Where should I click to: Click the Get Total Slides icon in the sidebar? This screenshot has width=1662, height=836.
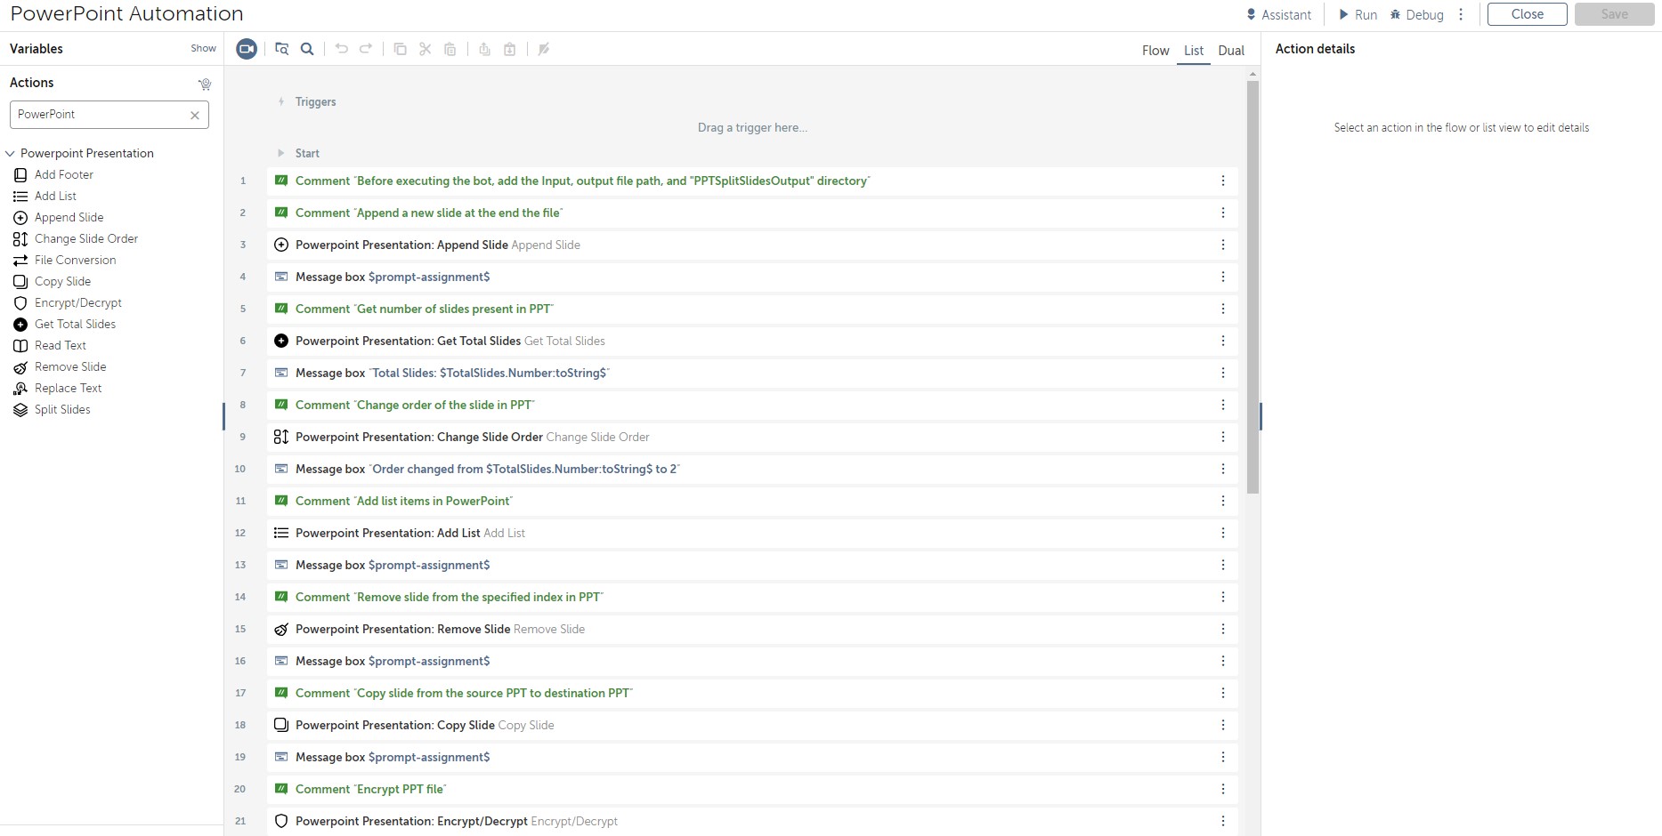tap(20, 325)
